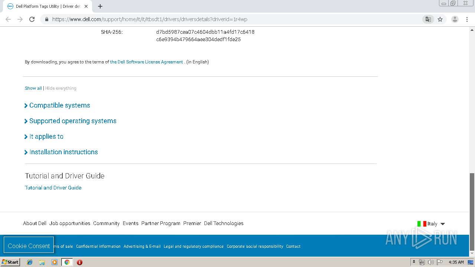Viewport: 475px width, 267px height.
Task: Click the network tray icon
Action: (x=422, y=262)
